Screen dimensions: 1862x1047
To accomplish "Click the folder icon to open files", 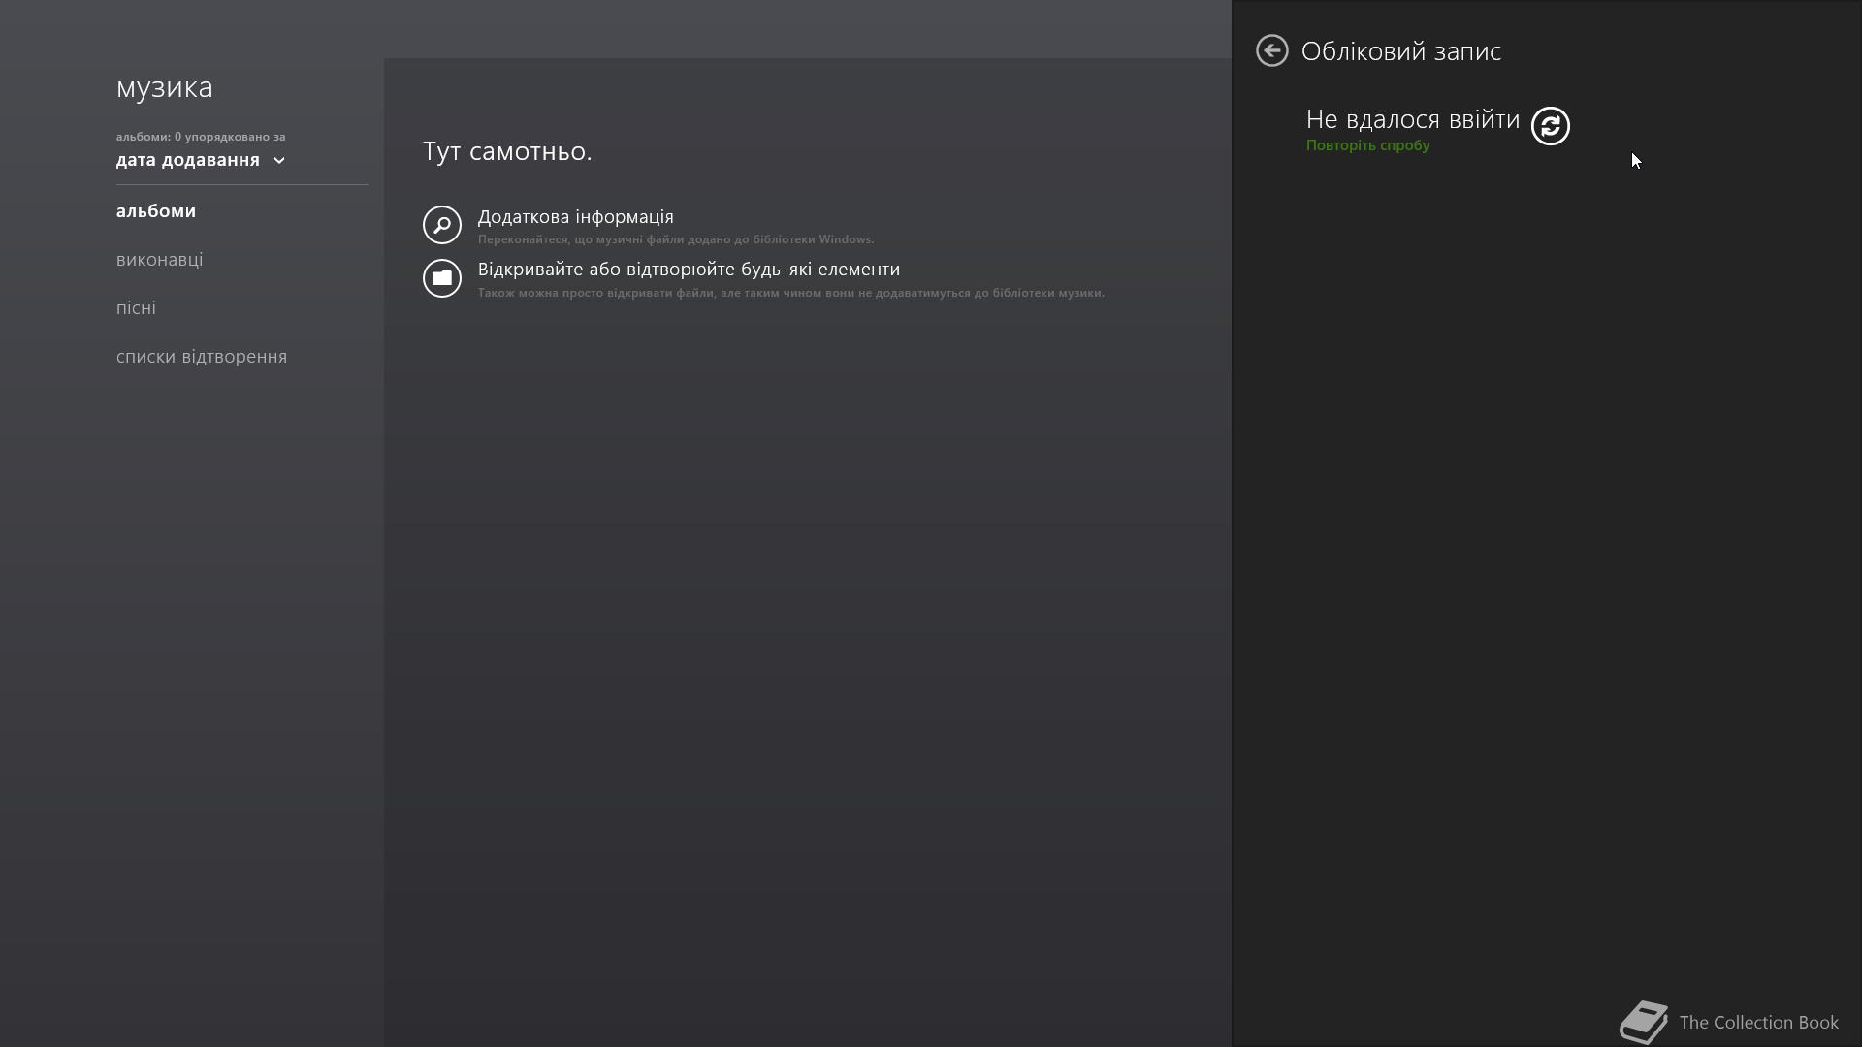I will 441,278.
